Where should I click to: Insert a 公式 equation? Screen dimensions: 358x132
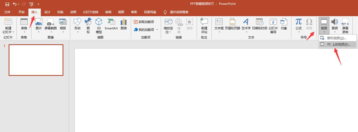(x=299, y=26)
